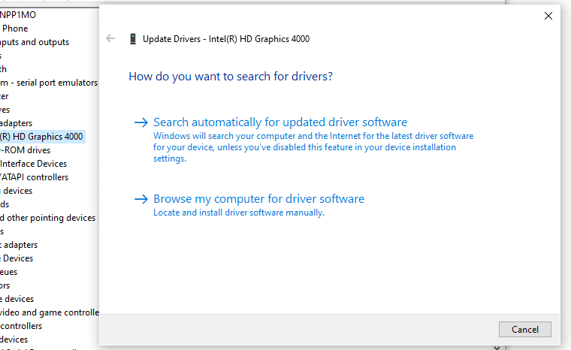Select the 'Devices' row below adapters
The height and width of the screenshot is (350, 571).
point(17,258)
